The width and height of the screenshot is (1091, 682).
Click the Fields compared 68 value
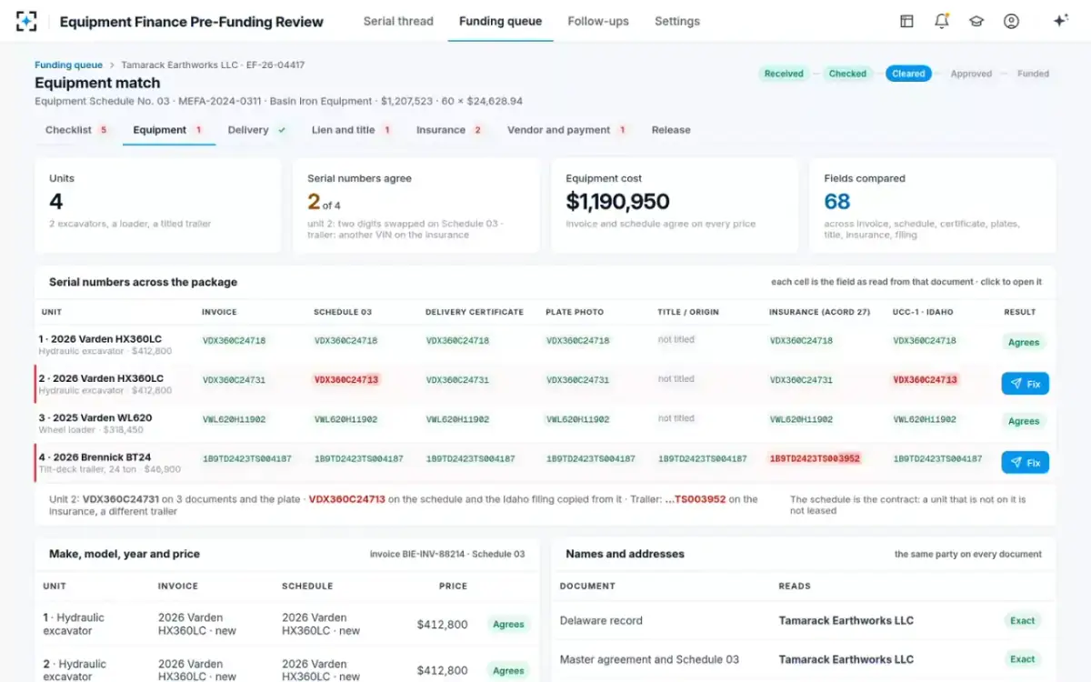837,201
